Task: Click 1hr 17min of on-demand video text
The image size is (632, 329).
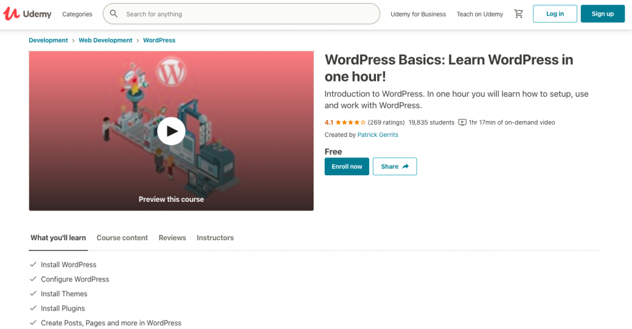Action: (512, 123)
